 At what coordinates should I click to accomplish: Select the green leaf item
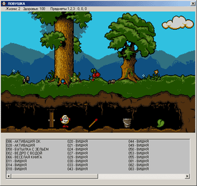161,123
